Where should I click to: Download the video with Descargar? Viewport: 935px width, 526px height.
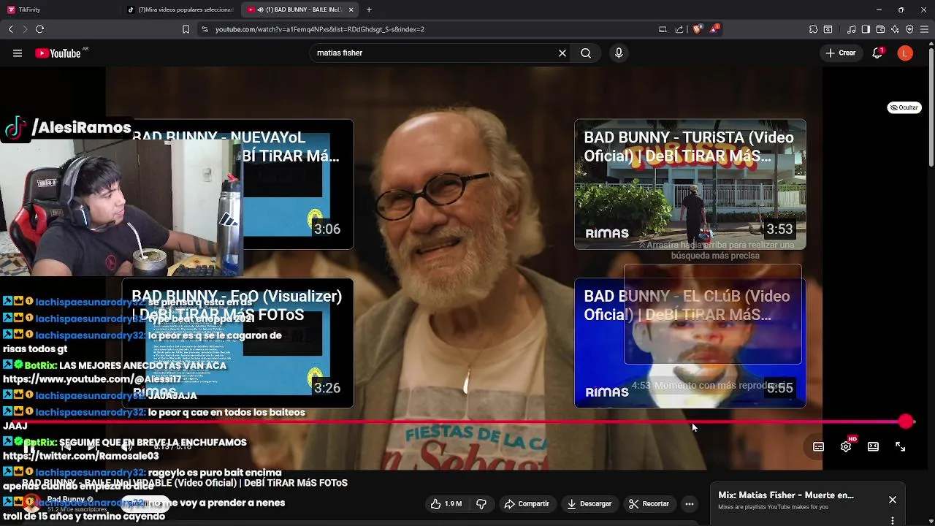pyautogui.click(x=589, y=504)
